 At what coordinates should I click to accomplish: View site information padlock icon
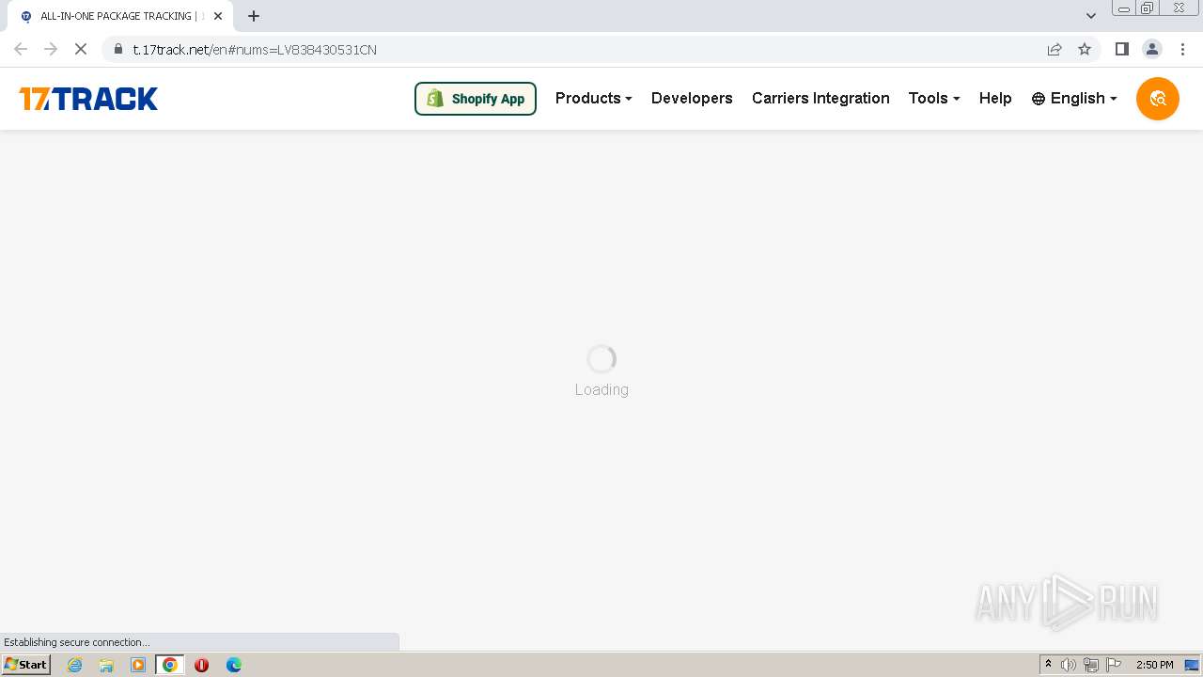tap(118, 49)
